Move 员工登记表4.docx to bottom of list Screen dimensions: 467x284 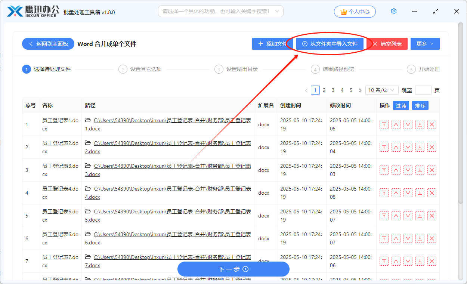point(420,193)
